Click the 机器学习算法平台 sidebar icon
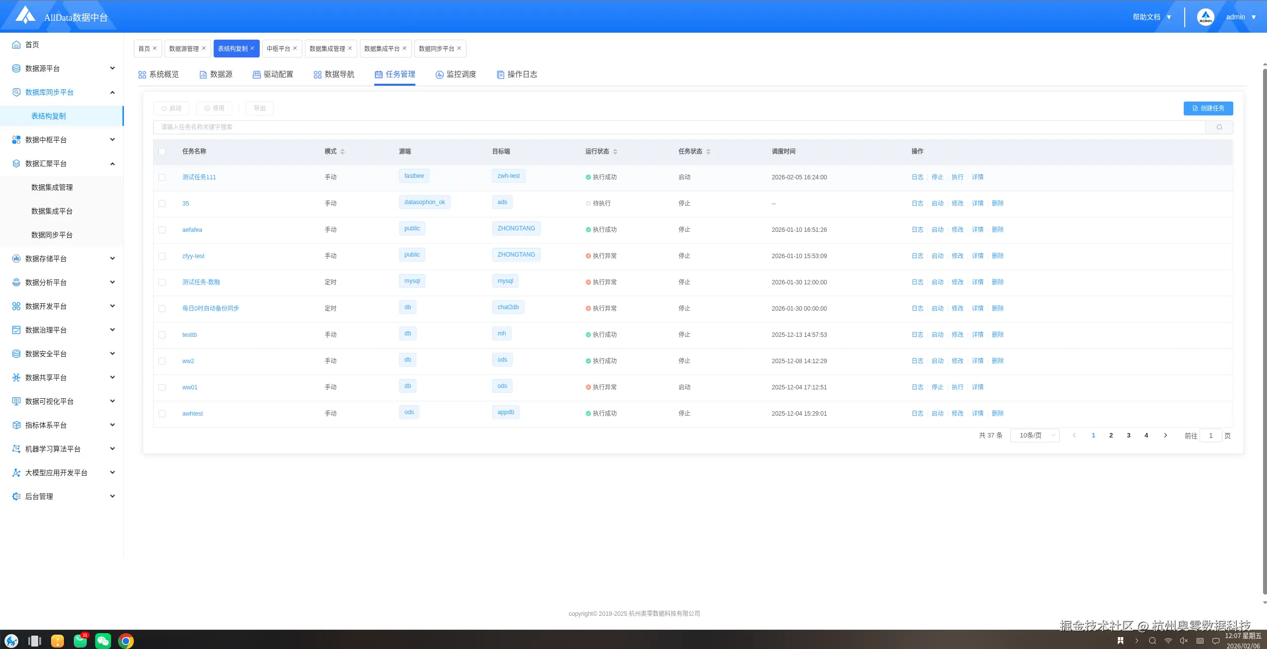This screenshot has height=649, width=1267. point(16,449)
